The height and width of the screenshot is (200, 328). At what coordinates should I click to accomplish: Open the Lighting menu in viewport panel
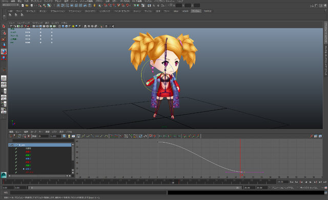point(37,23)
